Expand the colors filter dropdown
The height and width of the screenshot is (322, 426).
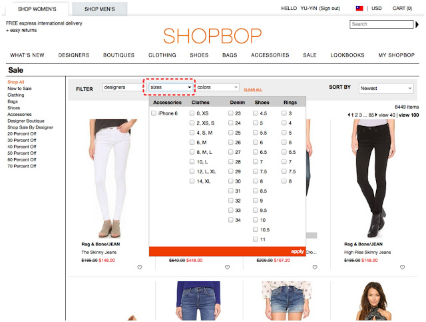pyautogui.click(x=218, y=87)
